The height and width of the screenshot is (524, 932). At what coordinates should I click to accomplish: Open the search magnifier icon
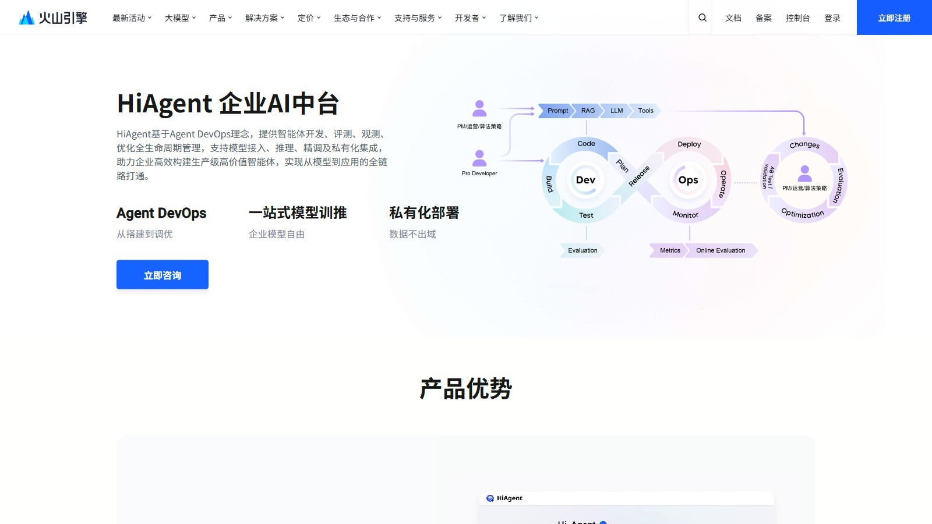point(702,17)
